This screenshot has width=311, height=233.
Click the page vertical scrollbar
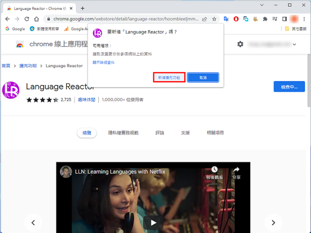[309, 81]
